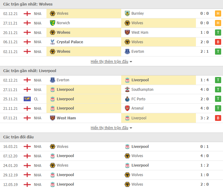Viewport: 223px width, 189px height.
Task: Open the Wolves vs West Ham 1:0 match row
Action: click(111, 33)
